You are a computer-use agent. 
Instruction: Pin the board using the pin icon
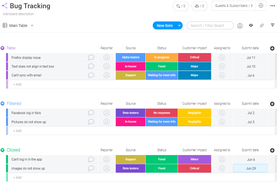coord(262,25)
